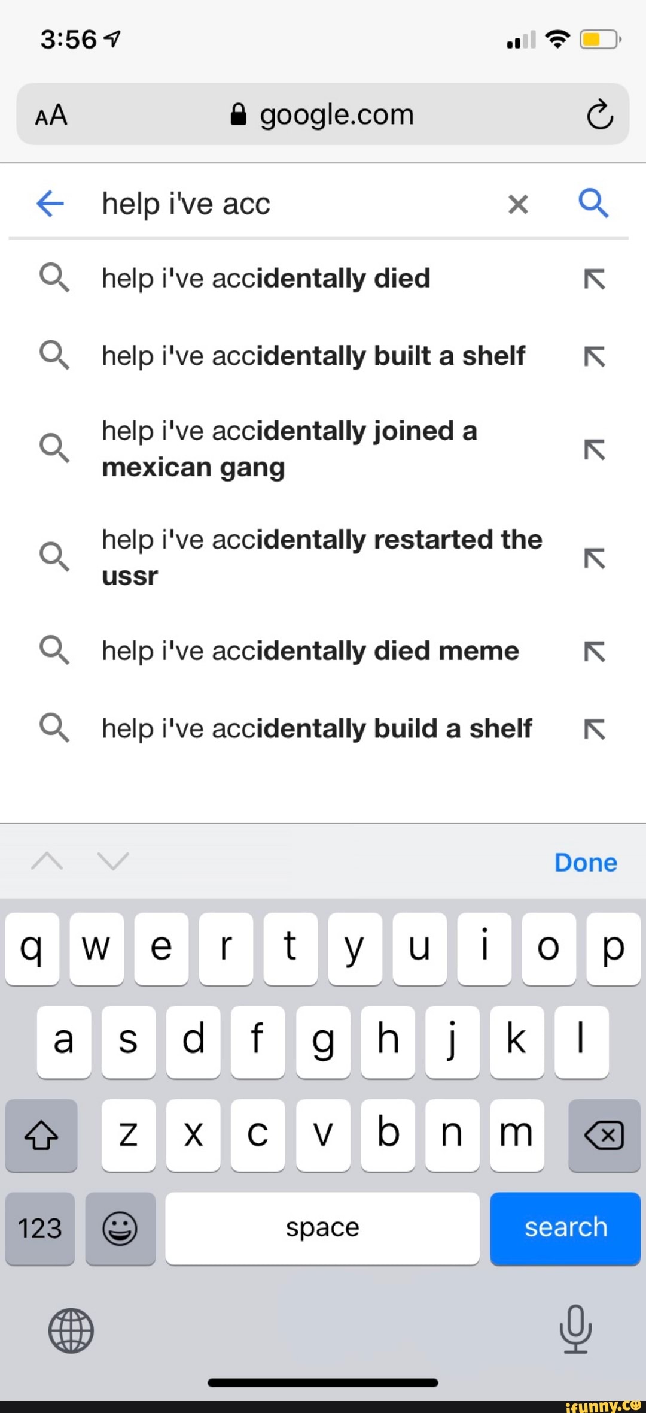The image size is (646, 1413).
Task: Tap the blue back arrow
Action: (x=50, y=204)
